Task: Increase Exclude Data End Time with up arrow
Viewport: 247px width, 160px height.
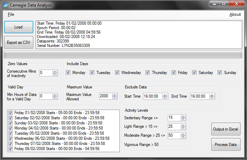Action: coord(212,95)
